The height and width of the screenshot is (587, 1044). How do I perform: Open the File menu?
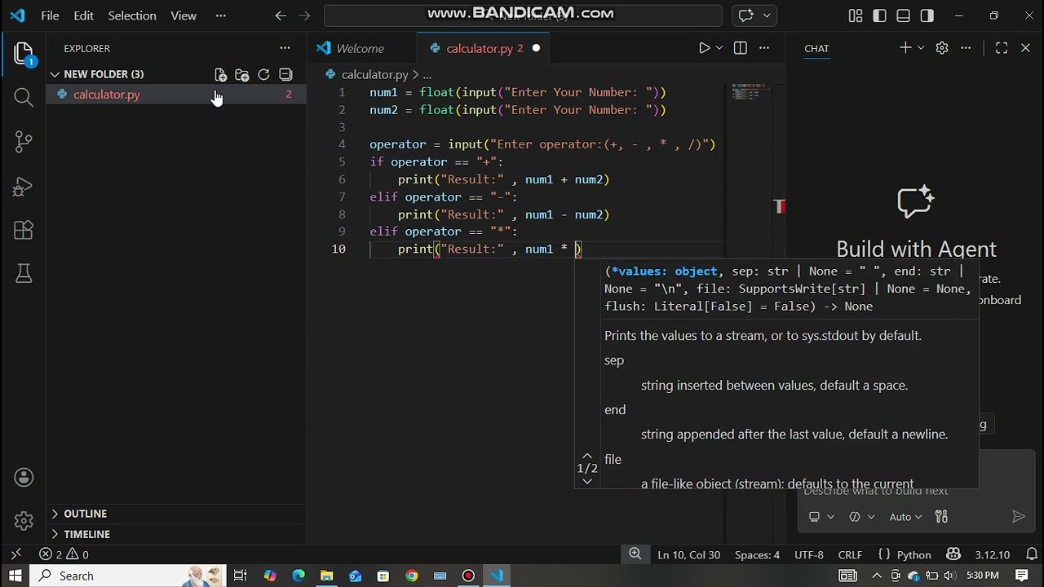50,15
